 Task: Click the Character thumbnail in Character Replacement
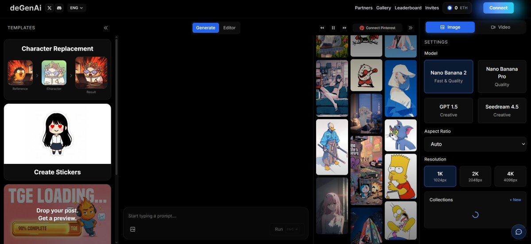pyautogui.click(x=54, y=73)
